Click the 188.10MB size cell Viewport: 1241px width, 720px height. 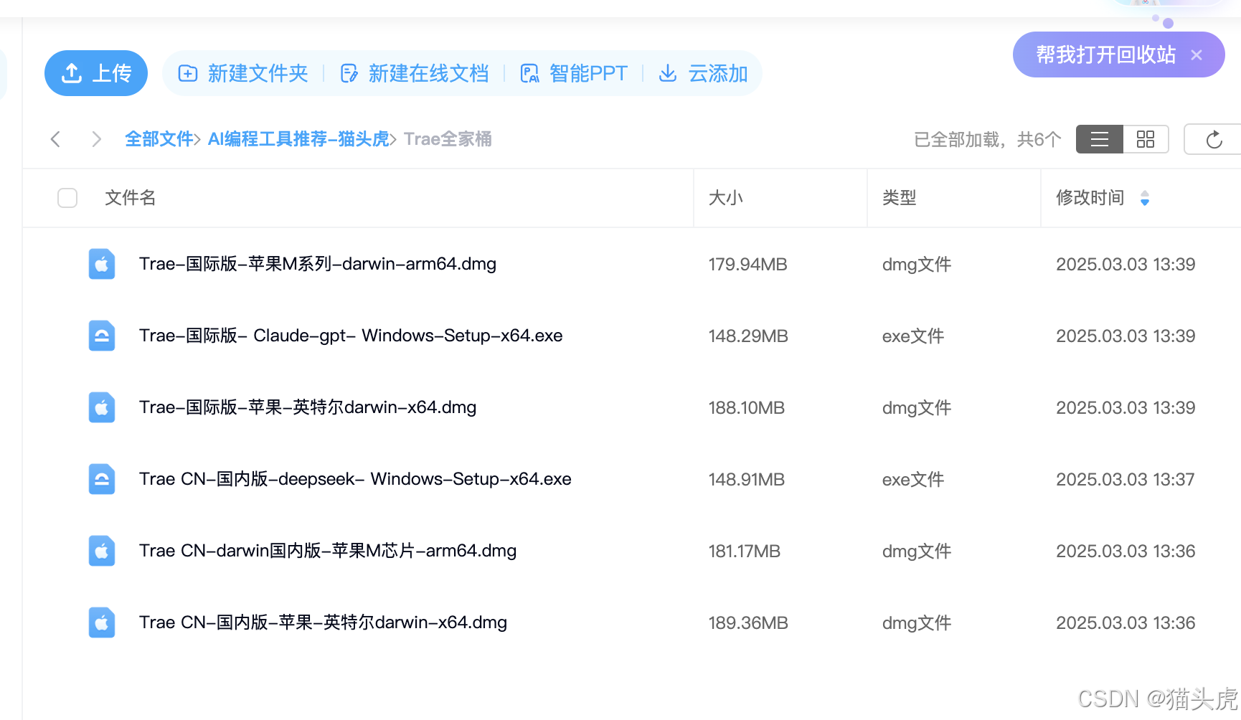747,408
